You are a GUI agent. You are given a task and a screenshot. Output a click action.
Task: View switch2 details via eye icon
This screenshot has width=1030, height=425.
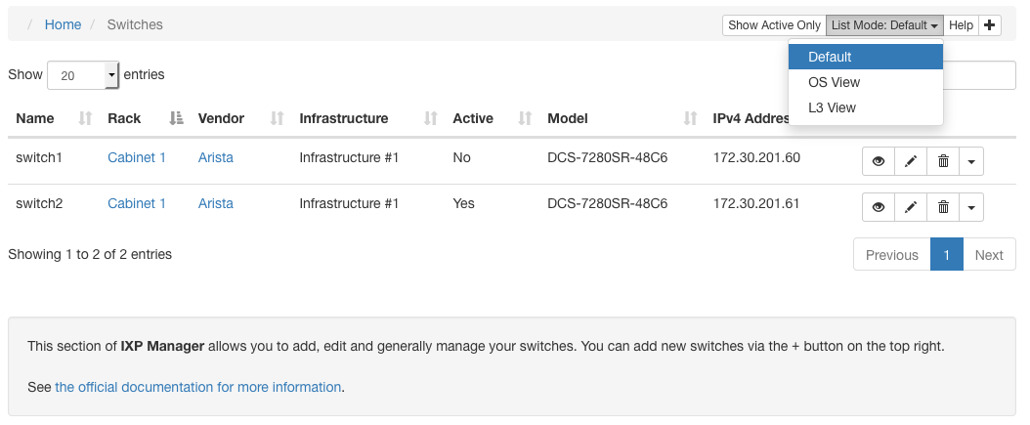click(x=879, y=207)
